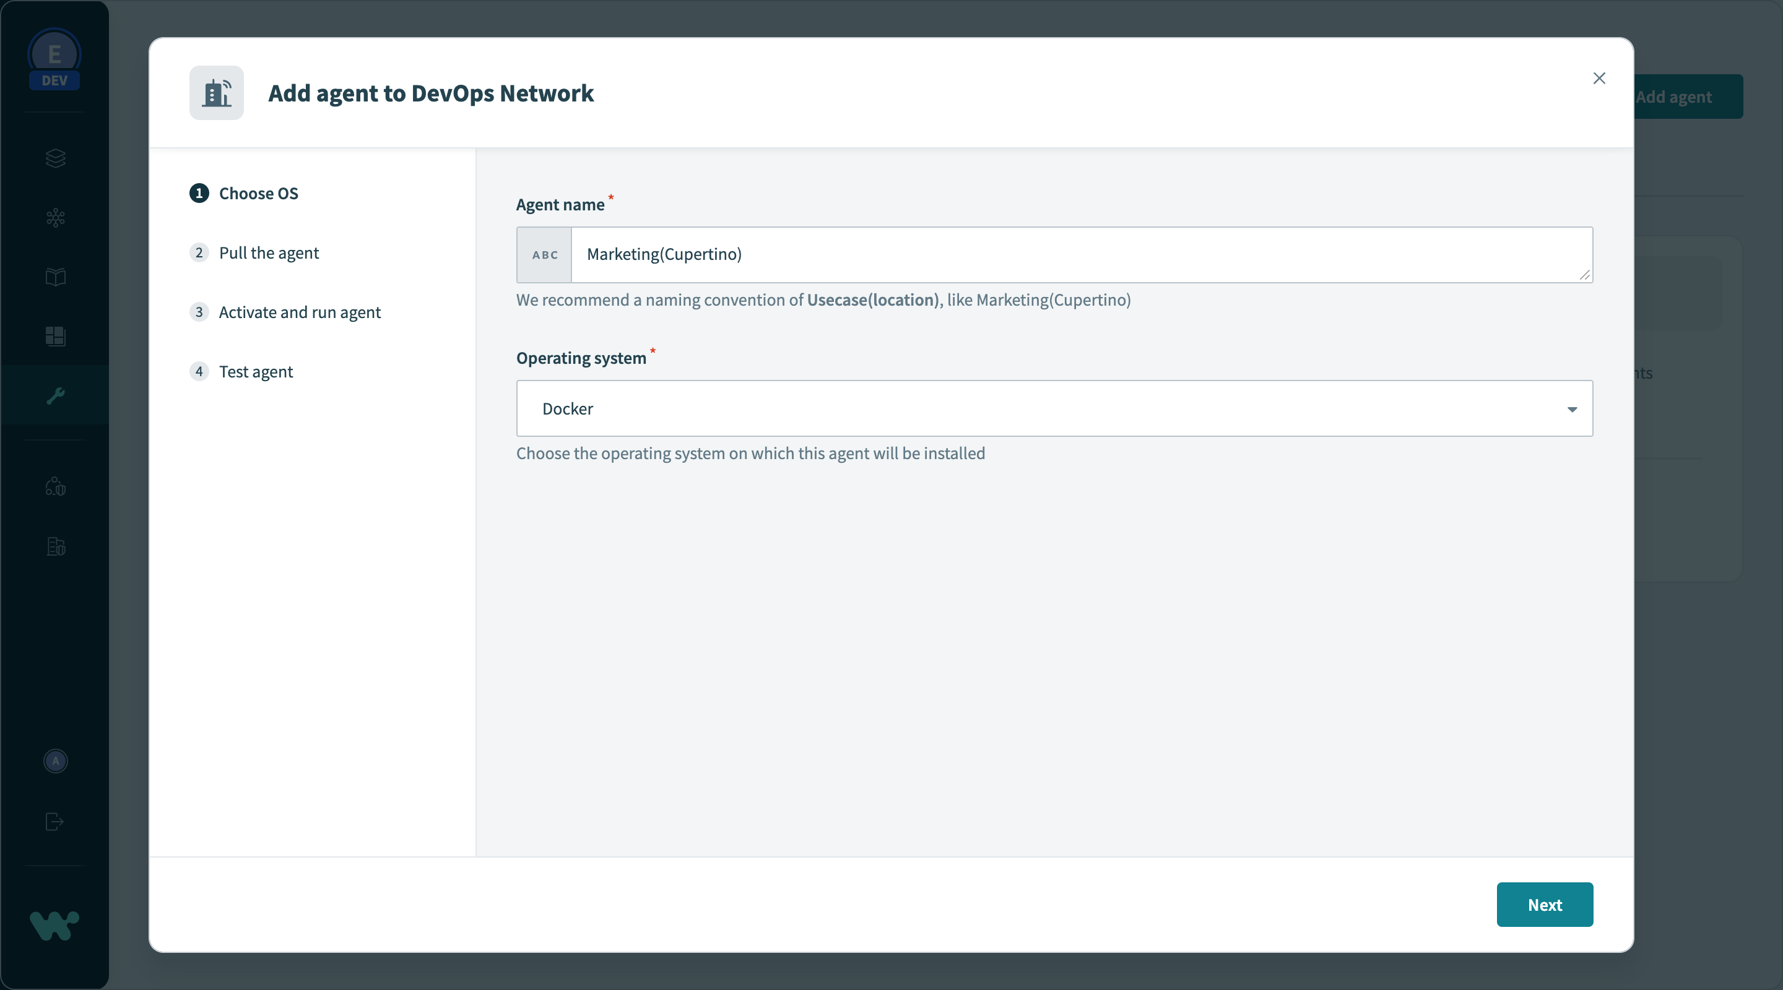Click the step 3 number circle

tap(199, 312)
